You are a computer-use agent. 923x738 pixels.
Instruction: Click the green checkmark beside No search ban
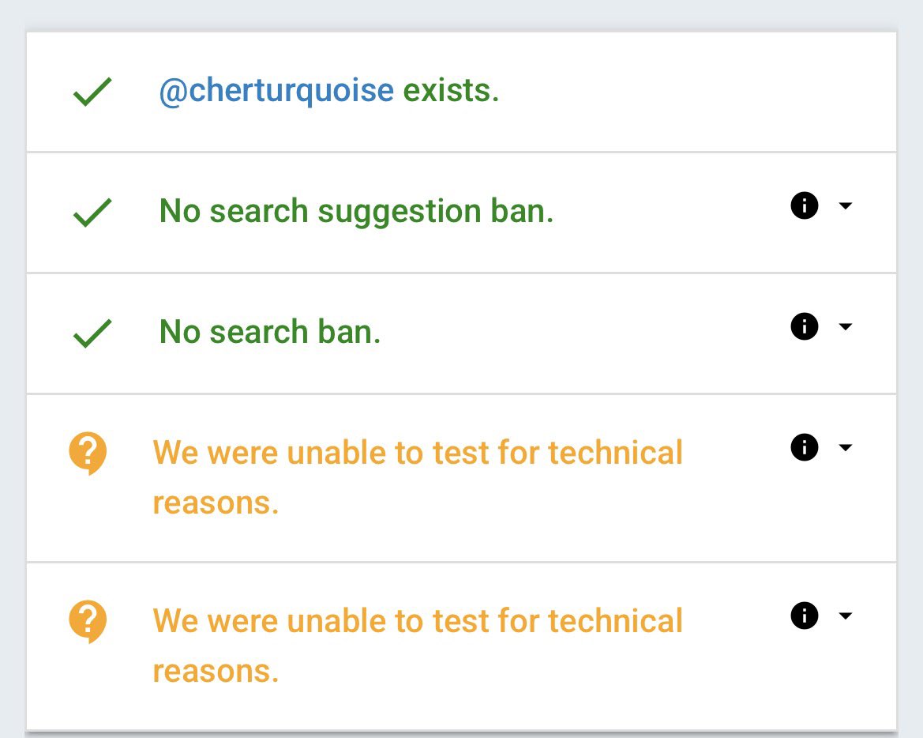tap(92, 333)
